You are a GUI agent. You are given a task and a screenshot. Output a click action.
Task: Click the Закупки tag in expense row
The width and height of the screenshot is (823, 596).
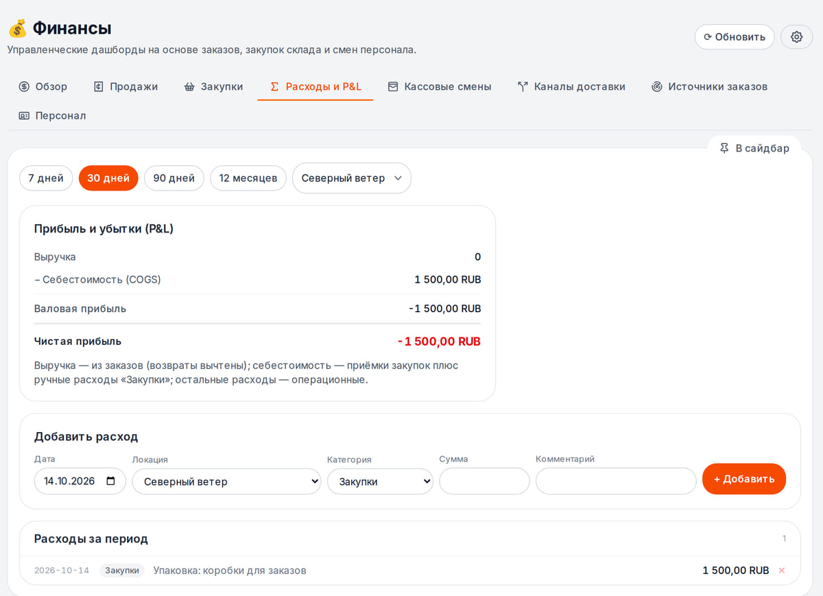[122, 571]
